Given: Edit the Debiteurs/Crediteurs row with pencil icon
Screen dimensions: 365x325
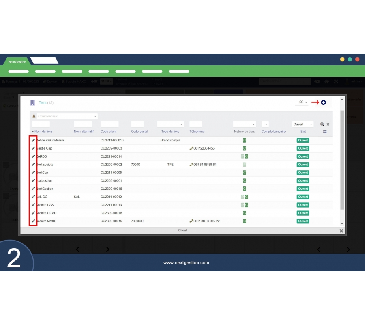Looking at the screenshot, I should 33,140.
